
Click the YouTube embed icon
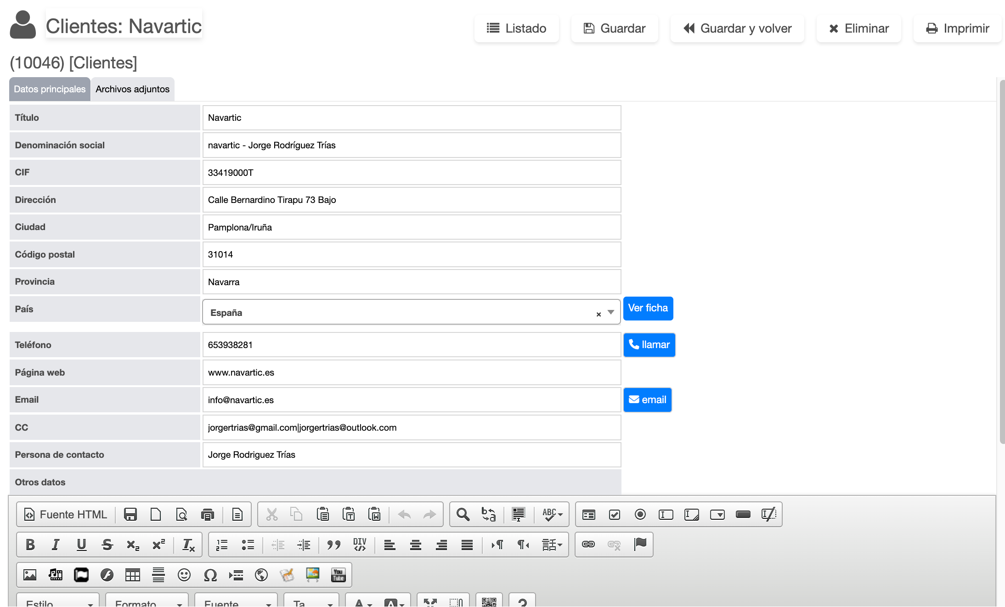point(339,575)
